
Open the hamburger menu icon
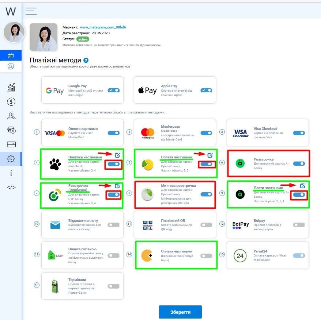coord(31,11)
